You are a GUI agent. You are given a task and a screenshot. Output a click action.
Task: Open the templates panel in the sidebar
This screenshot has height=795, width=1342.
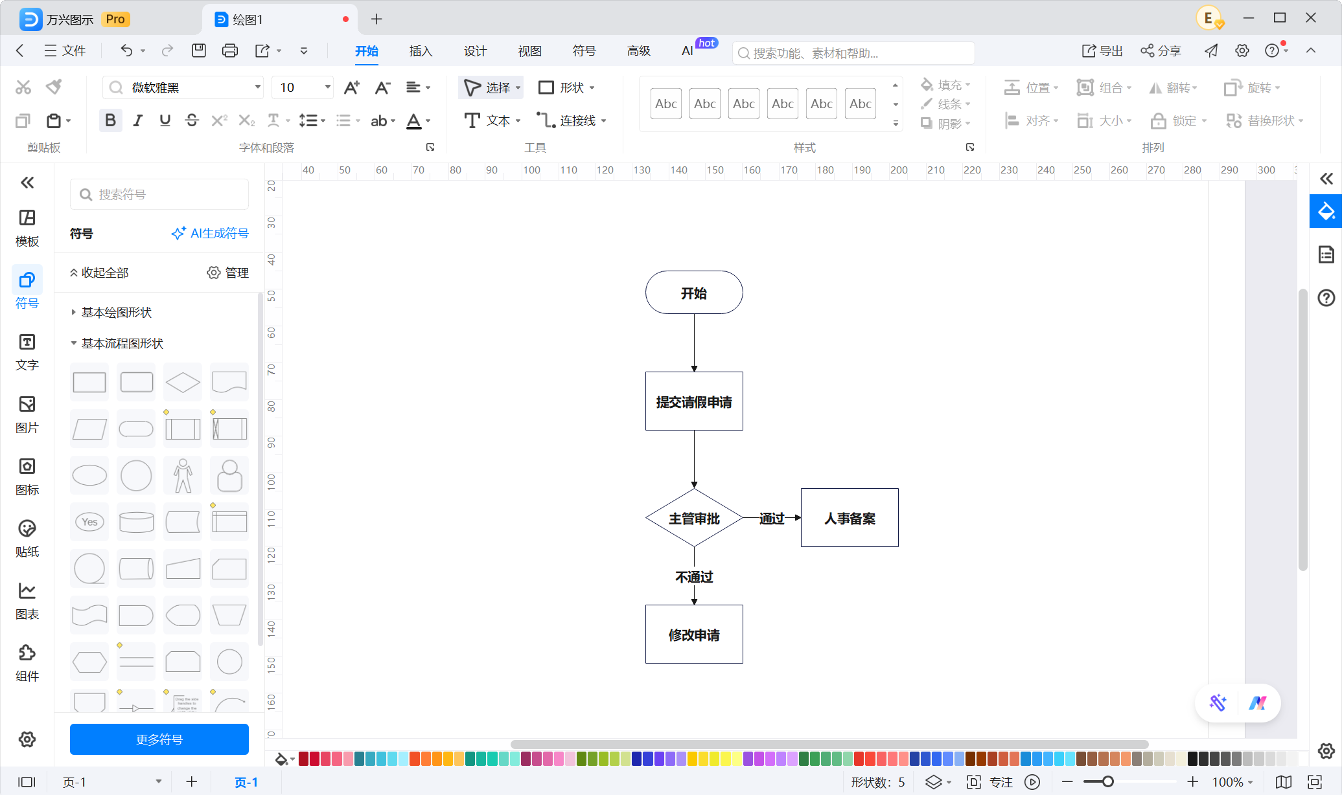(x=27, y=228)
